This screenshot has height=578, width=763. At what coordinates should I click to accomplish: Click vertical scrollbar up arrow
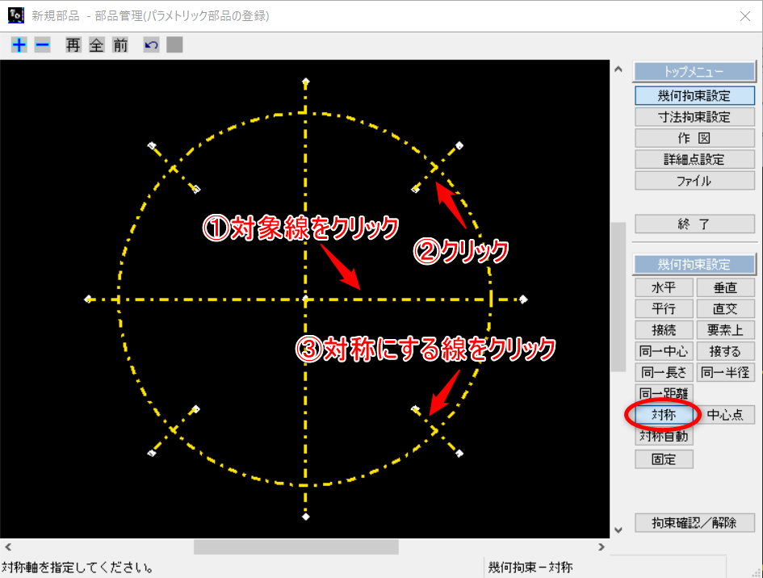tap(618, 69)
